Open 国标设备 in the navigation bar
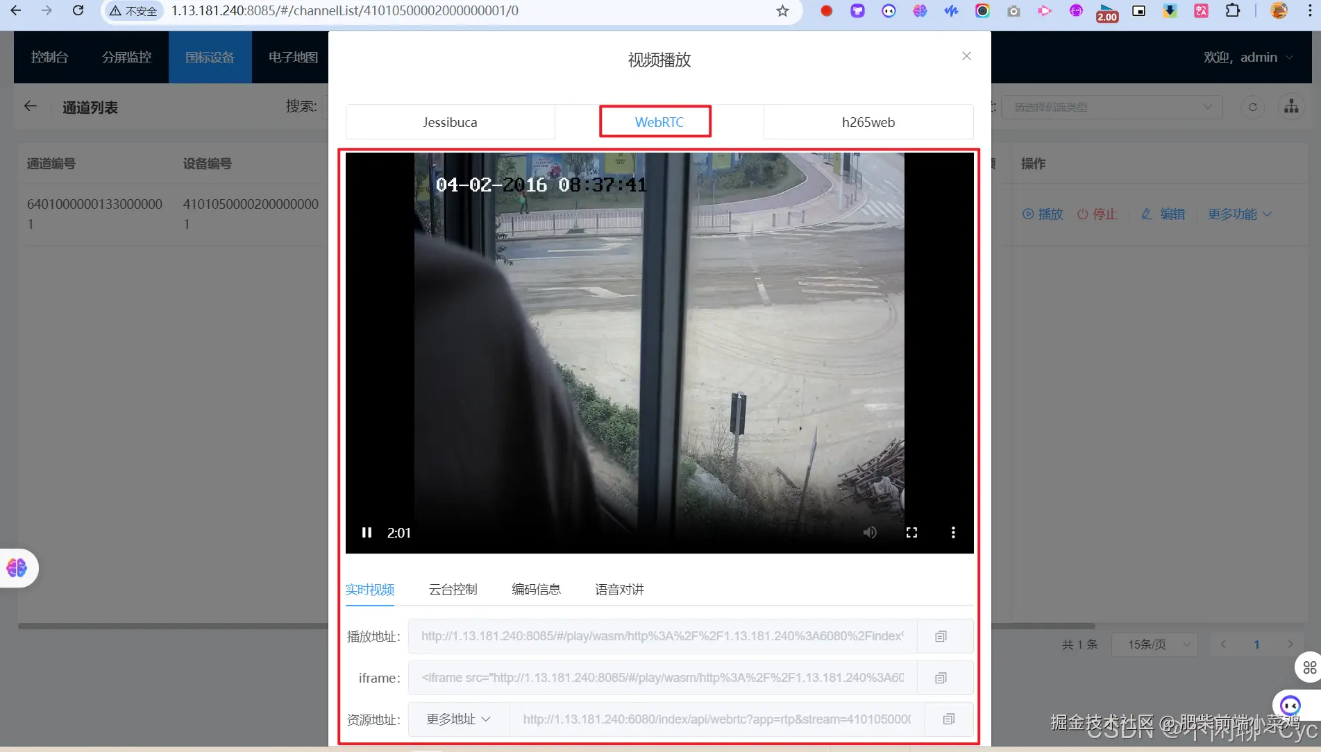Image resolution: width=1321 pixels, height=752 pixels. pyautogui.click(x=210, y=57)
